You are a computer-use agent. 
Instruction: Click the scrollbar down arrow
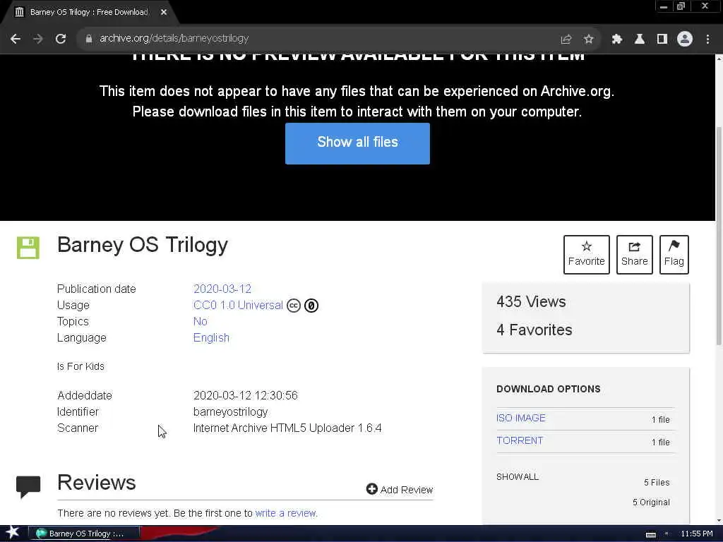click(718, 521)
